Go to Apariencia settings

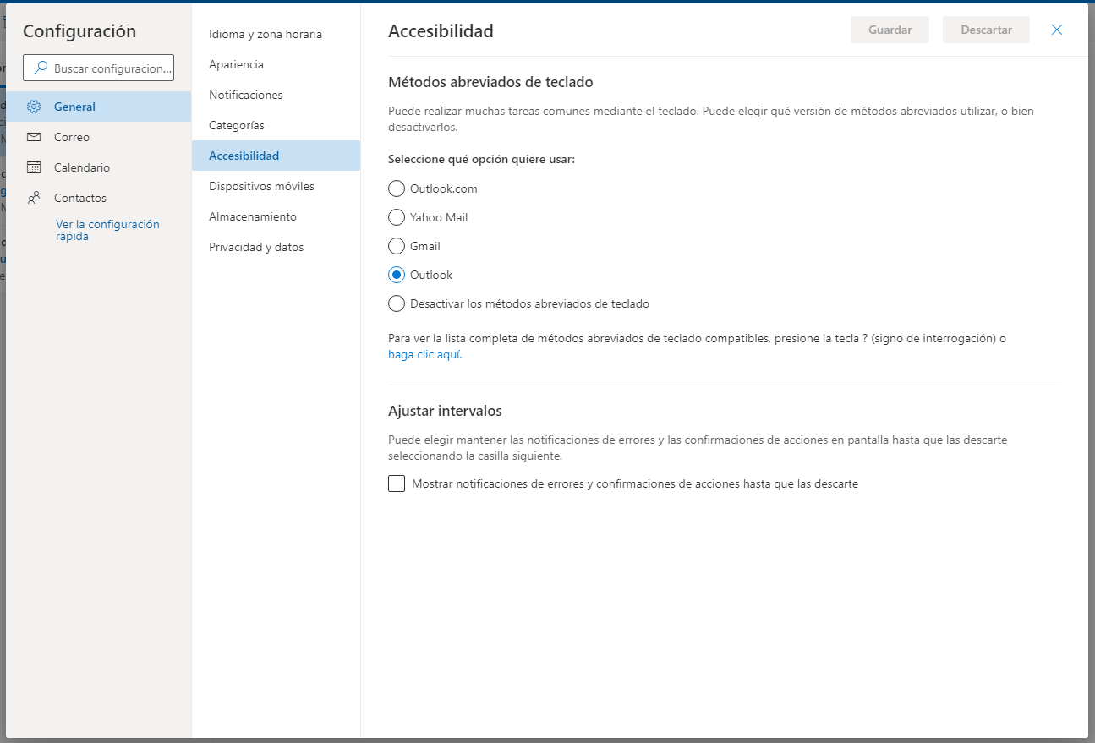(x=276, y=64)
